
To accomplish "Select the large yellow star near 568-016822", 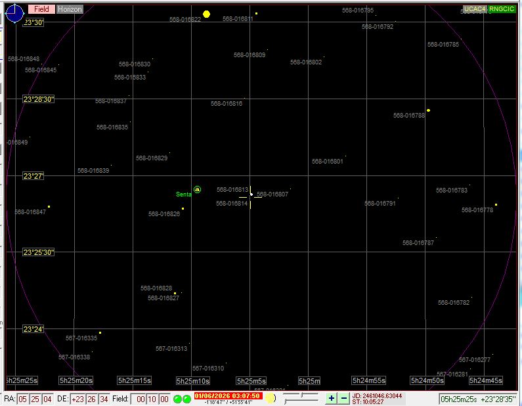I will pos(206,14).
